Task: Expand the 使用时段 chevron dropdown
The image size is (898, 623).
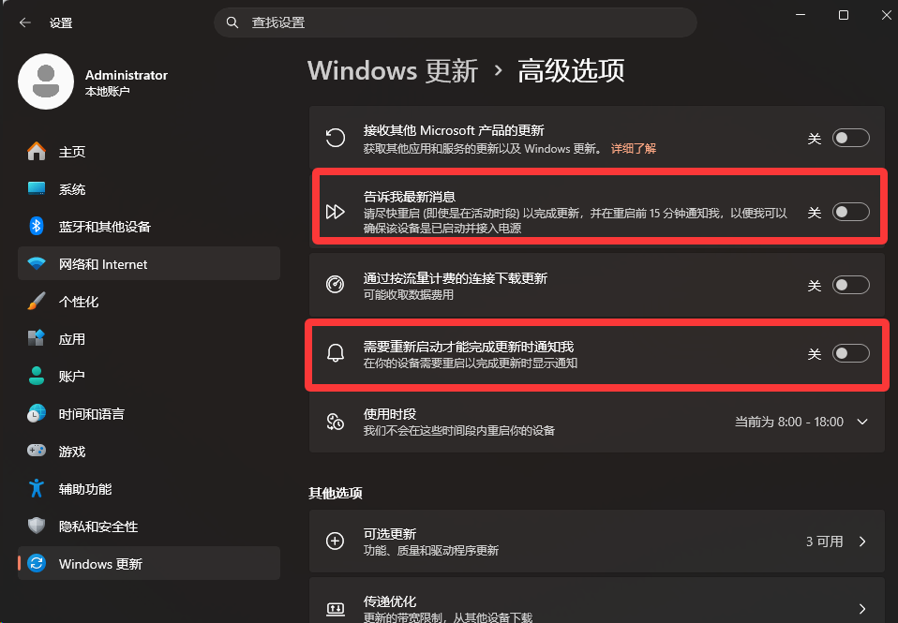Action: coord(862,422)
